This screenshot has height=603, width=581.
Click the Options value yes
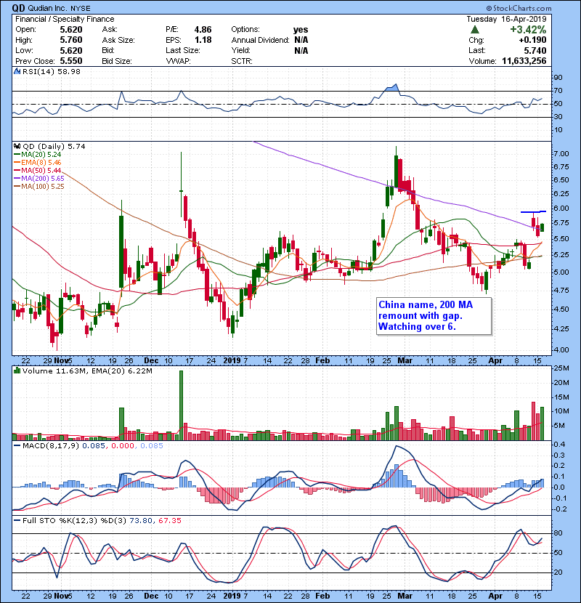(x=301, y=30)
